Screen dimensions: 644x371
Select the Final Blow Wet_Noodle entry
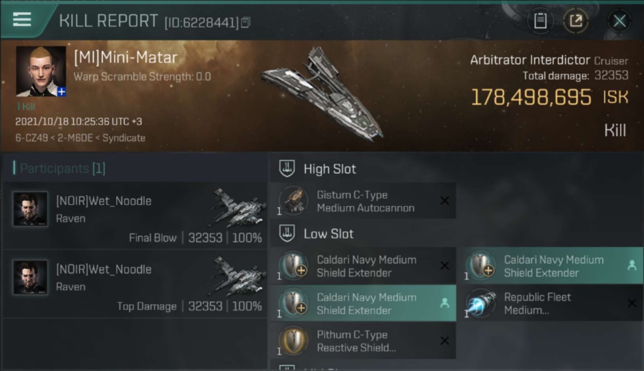click(135, 216)
